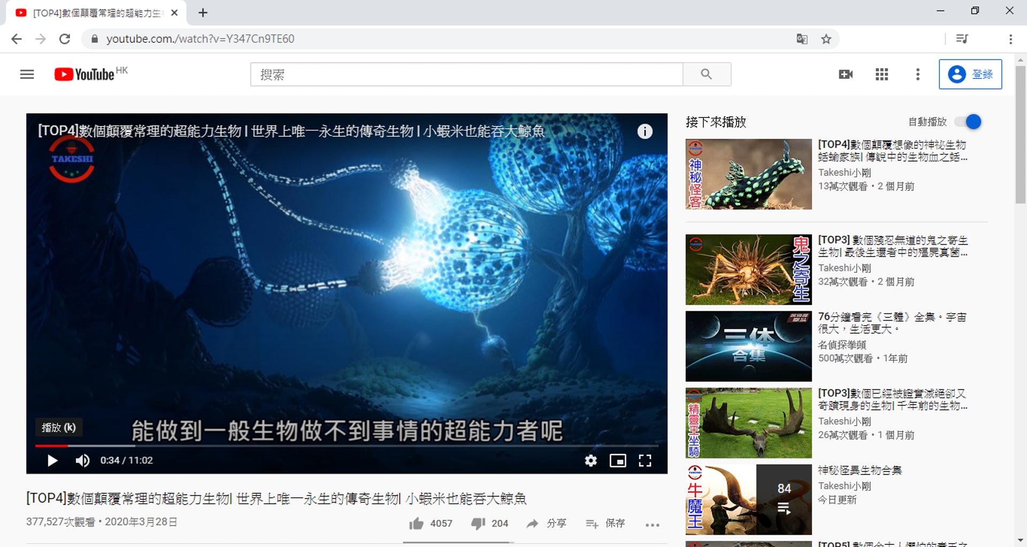Share the video via 分享
Viewport: 1027px width, 547px height.
point(546,523)
